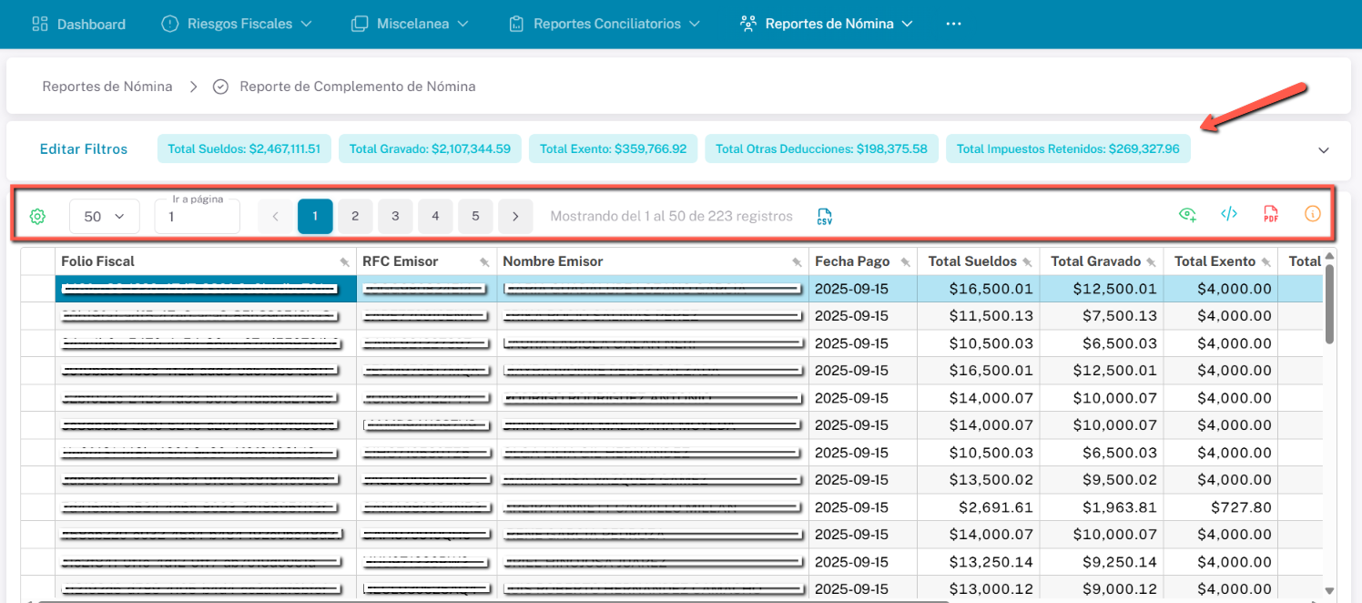This screenshot has height=603, width=1362.
Task: Go to the next results page
Action: click(x=515, y=217)
